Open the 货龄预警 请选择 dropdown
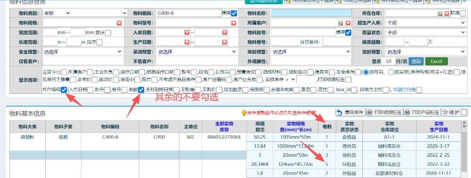The width and height of the screenshot is (471, 178). click(426, 52)
